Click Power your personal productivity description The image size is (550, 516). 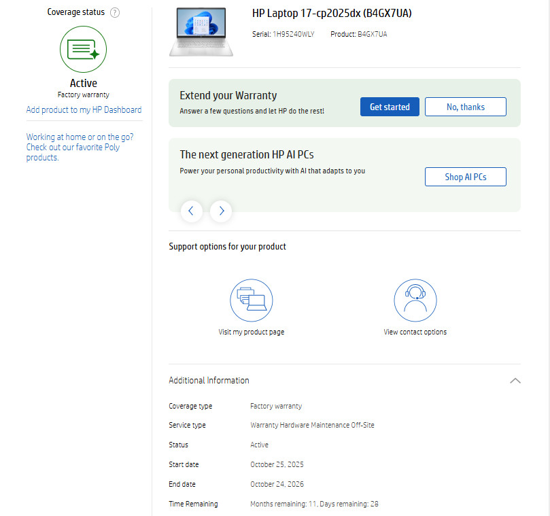pos(272,171)
